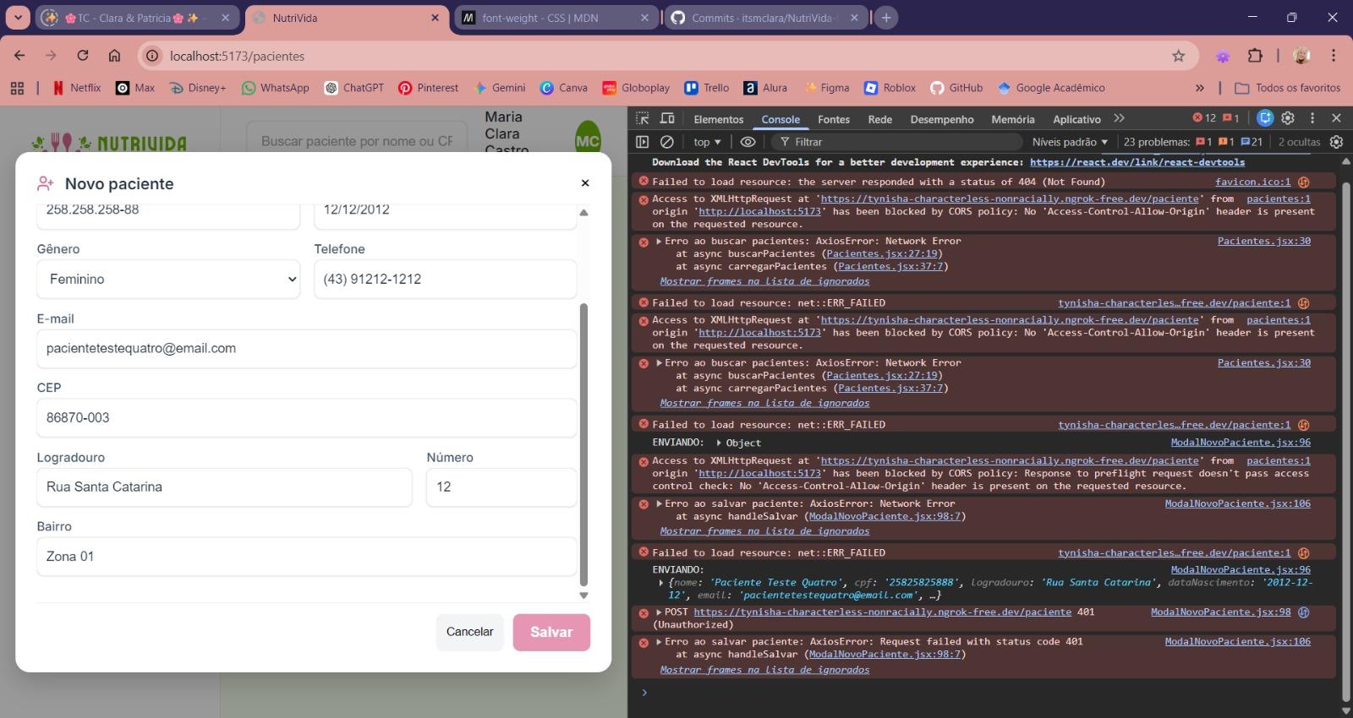Open the favicon.ico:1 source link
The width and height of the screenshot is (1353, 718).
point(1252,182)
